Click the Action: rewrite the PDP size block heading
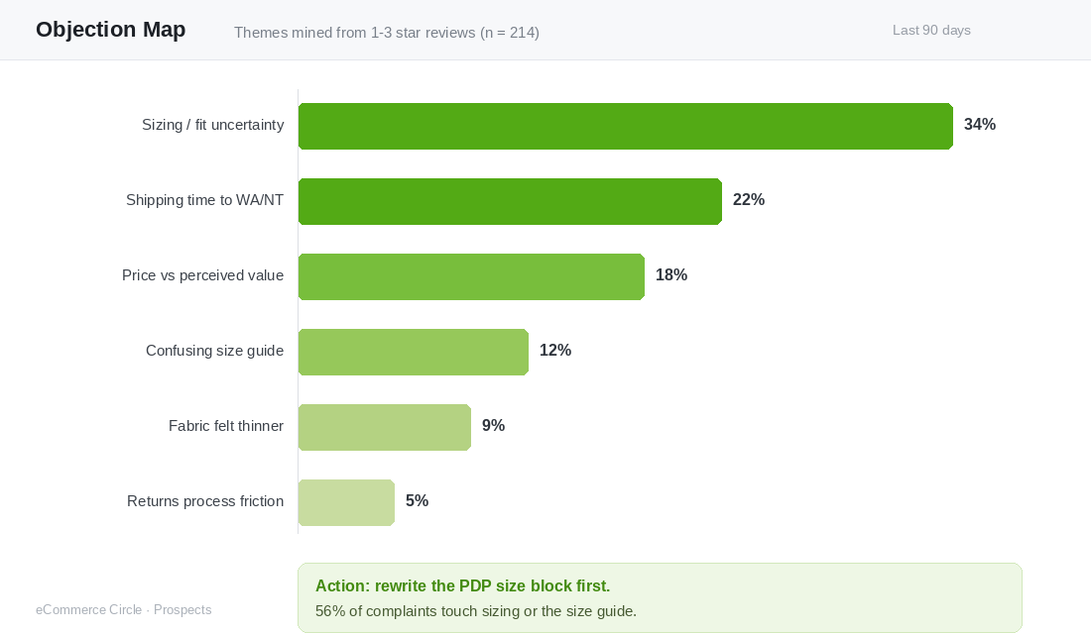This screenshot has width=1091, height=634. click(463, 585)
